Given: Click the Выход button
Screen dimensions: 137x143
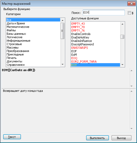Looking at the screenshot, I should click(x=121, y=138).
